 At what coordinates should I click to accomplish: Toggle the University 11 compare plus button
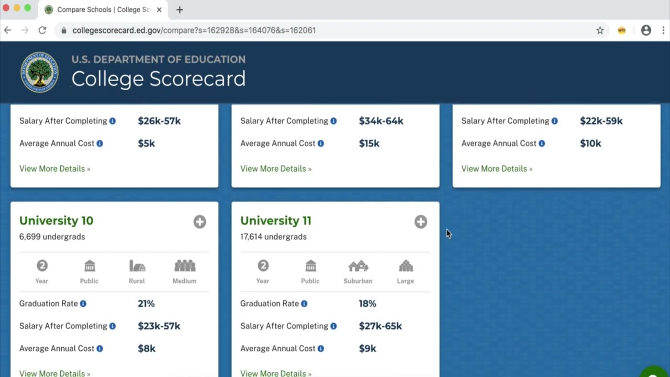click(x=420, y=222)
